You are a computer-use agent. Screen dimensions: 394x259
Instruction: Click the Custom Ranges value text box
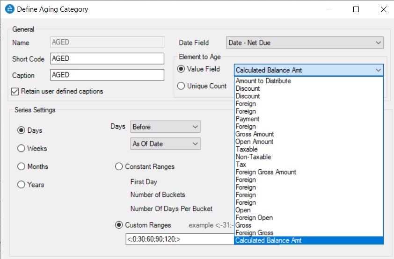pos(178,239)
